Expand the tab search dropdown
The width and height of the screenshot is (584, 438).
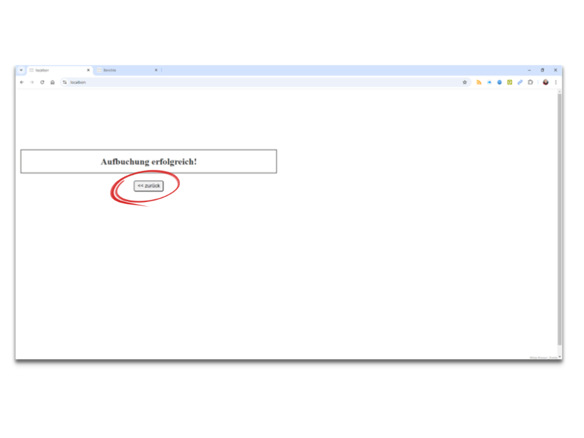pyautogui.click(x=21, y=70)
